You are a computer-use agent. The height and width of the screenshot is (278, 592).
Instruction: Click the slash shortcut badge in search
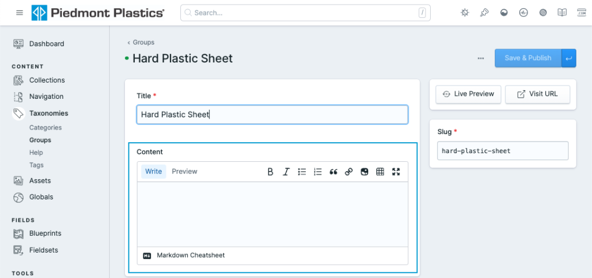coord(422,13)
